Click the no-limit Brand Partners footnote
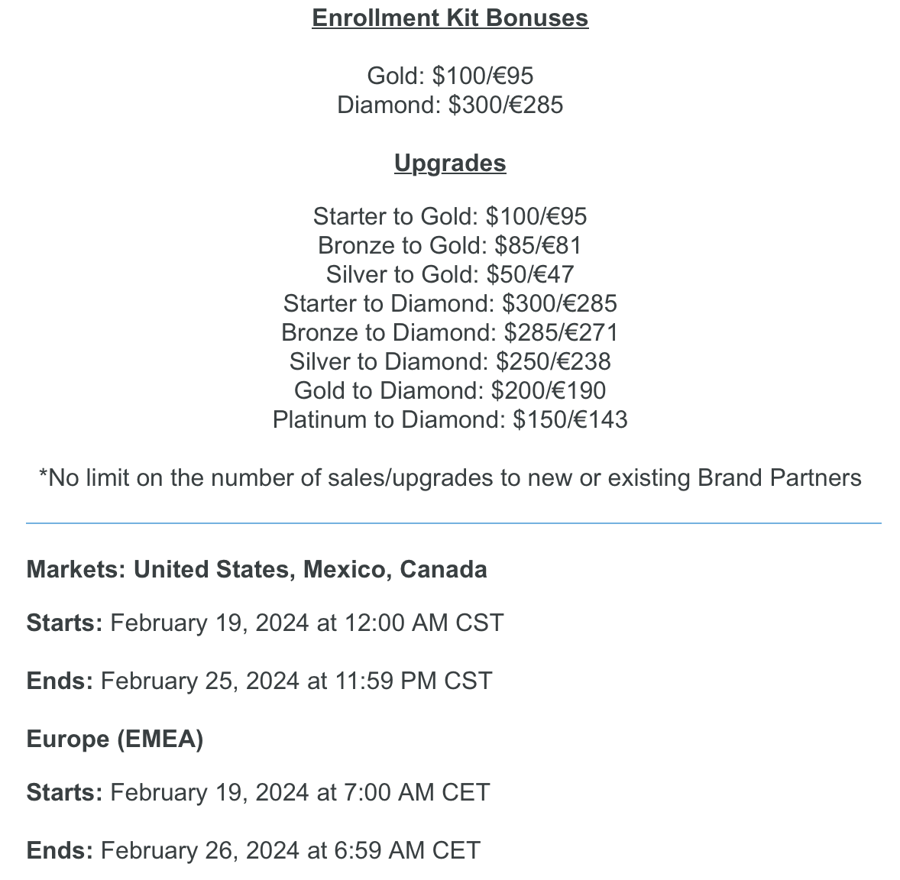 click(x=450, y=478)
